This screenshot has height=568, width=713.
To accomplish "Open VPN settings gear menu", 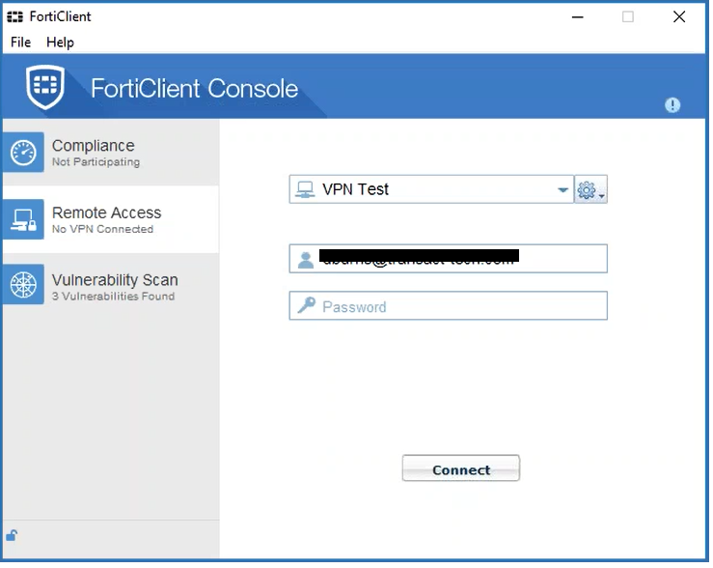I will 590,190.
